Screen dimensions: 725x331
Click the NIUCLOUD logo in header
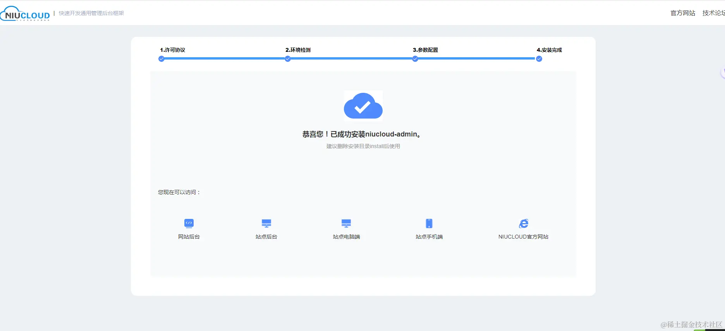pos(25,14)
